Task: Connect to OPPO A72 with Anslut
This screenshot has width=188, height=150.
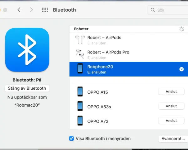Action: 171,121
